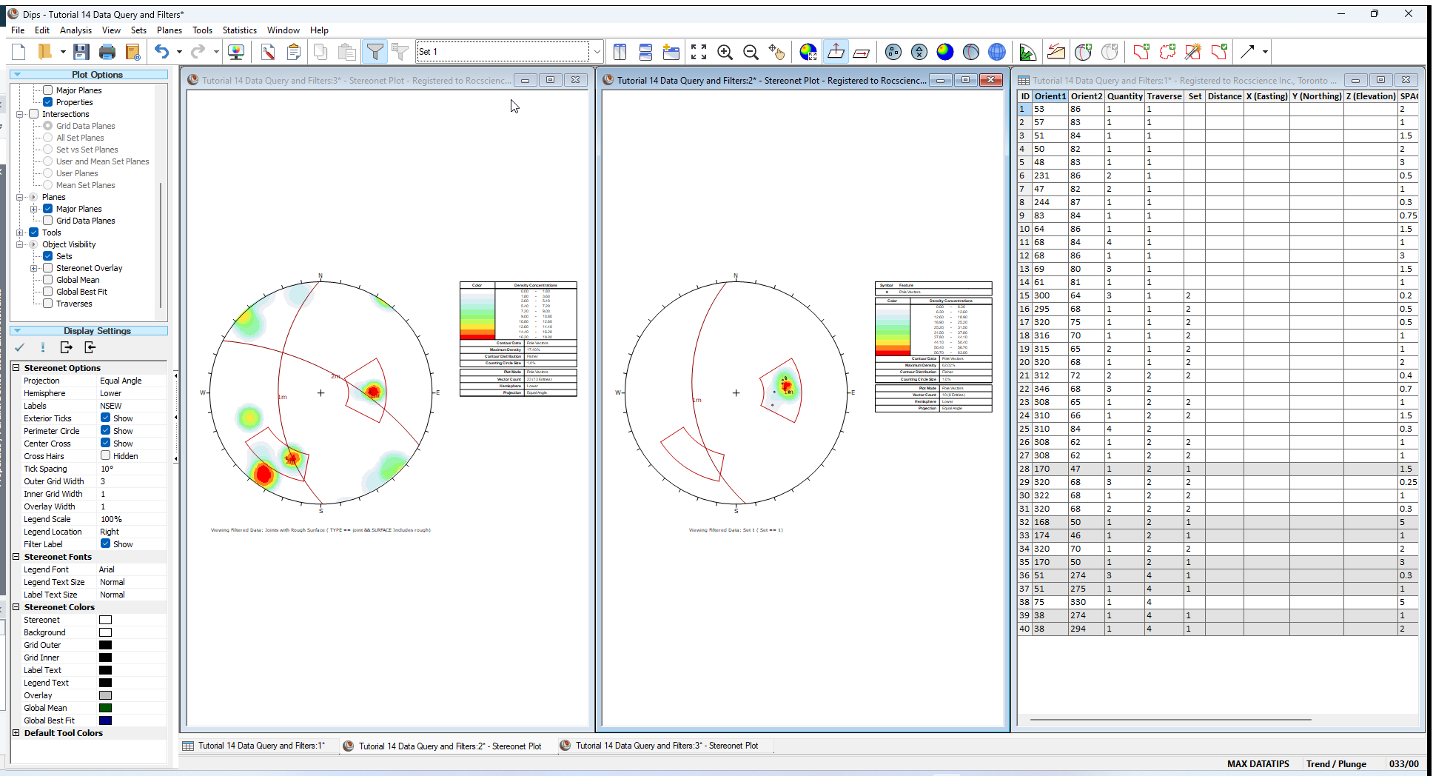Launch the Set Wizard
Image resolution: width=1433 pixels, height=776 pixels.
(x=1192, y=52)
